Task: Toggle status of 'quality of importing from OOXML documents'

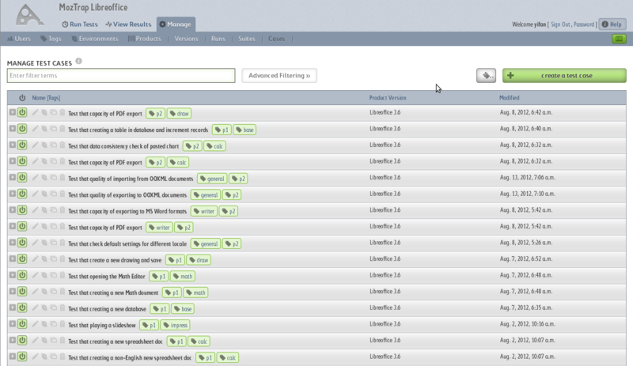Action: (22, 178)
